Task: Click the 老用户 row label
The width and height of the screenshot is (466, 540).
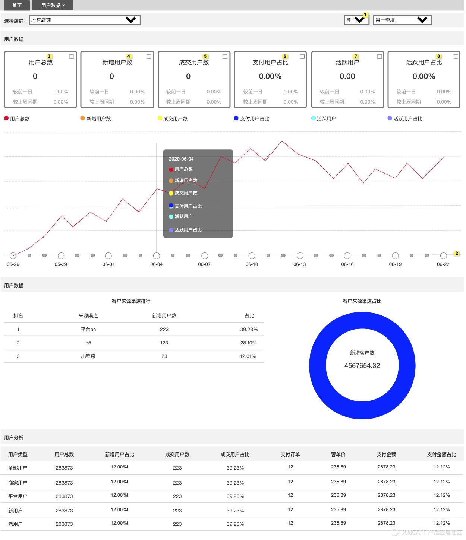Action: 15,524
